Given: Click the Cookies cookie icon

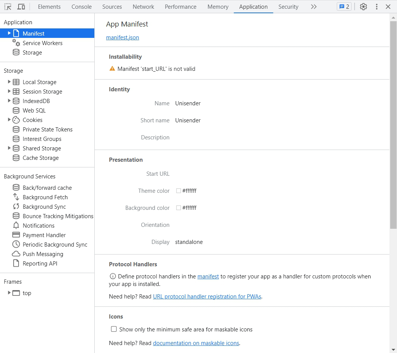Looking at the screenshot, I should (x=16, y=120).
